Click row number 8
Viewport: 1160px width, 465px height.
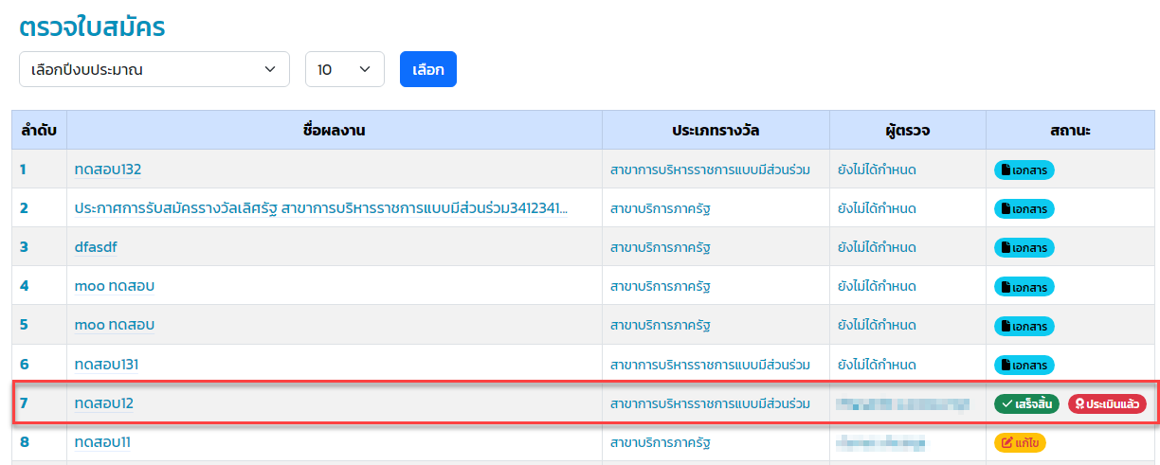tap(24, 442)
